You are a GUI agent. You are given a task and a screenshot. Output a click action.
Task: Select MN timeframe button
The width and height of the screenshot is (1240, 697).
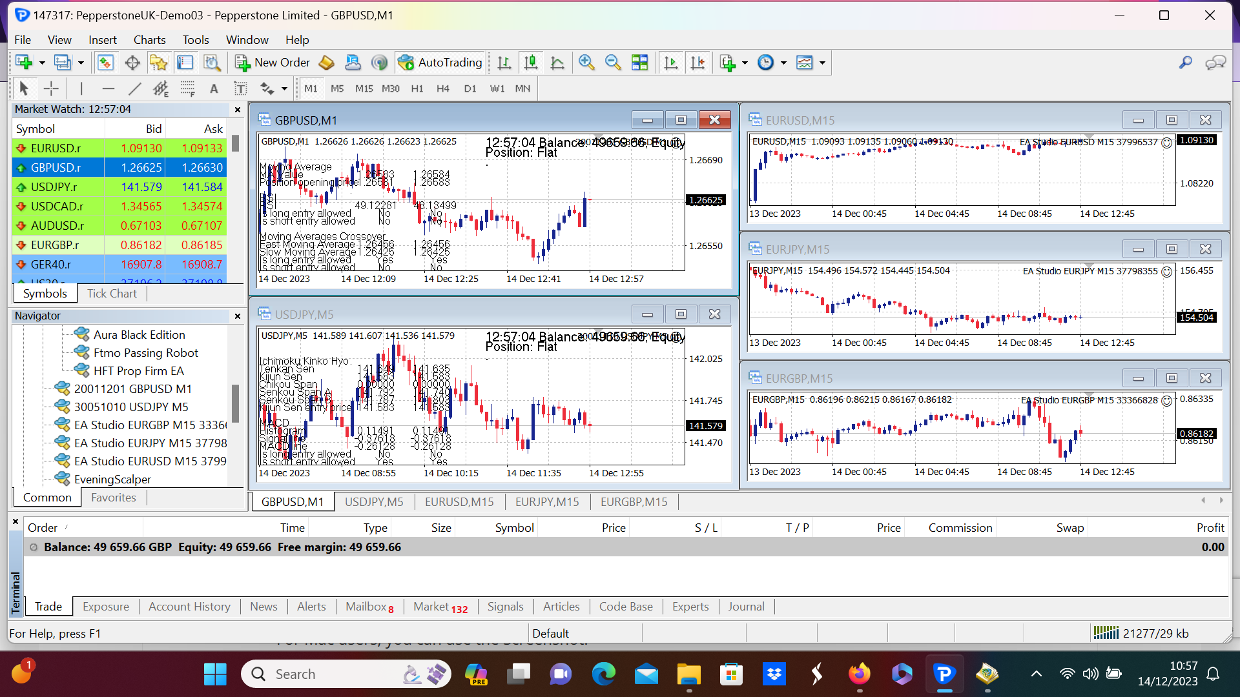point(522,88)
